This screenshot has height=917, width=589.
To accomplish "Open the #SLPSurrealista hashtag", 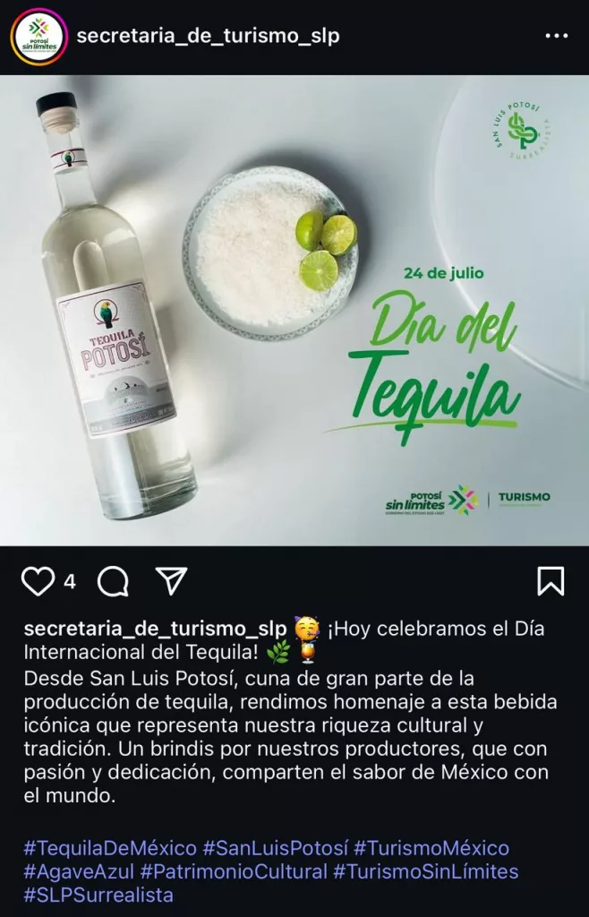I will 98,895.
